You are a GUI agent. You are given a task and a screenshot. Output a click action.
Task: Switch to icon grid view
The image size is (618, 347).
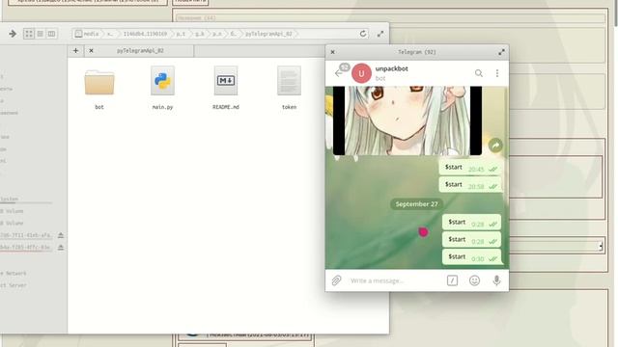point(29,34)
